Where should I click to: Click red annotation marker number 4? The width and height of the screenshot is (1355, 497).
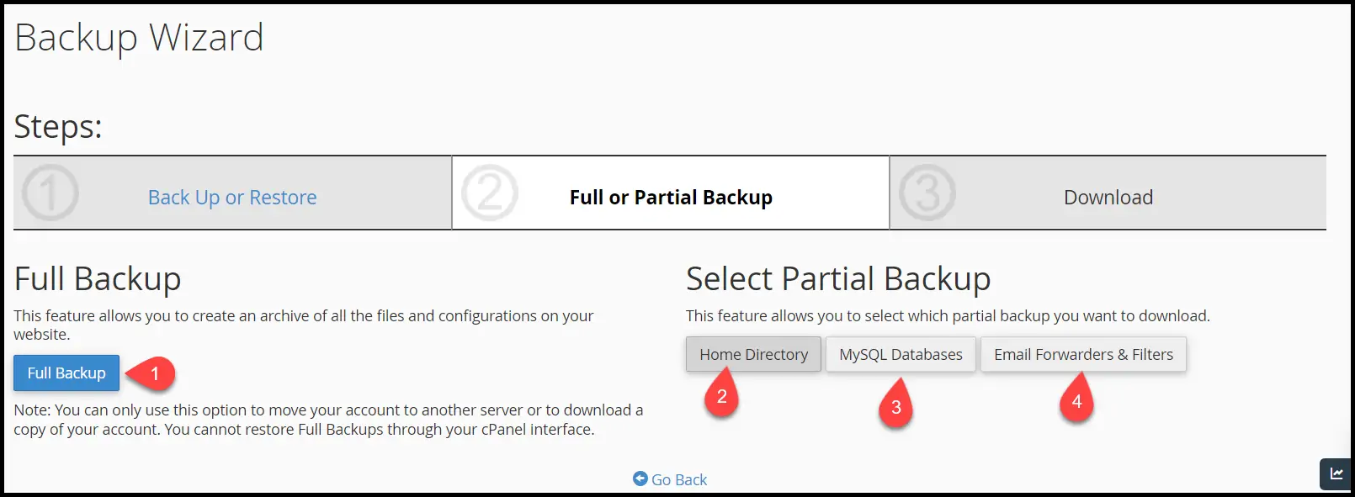(x=1076, y=402)
